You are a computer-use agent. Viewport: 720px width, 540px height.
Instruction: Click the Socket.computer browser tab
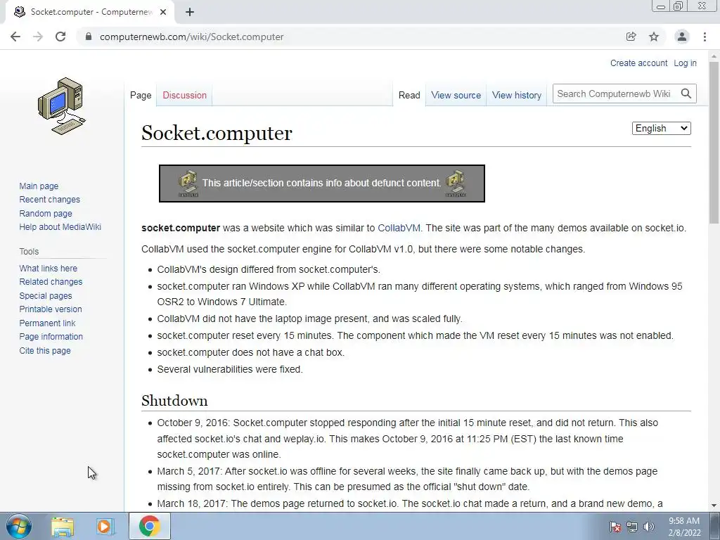90,12
